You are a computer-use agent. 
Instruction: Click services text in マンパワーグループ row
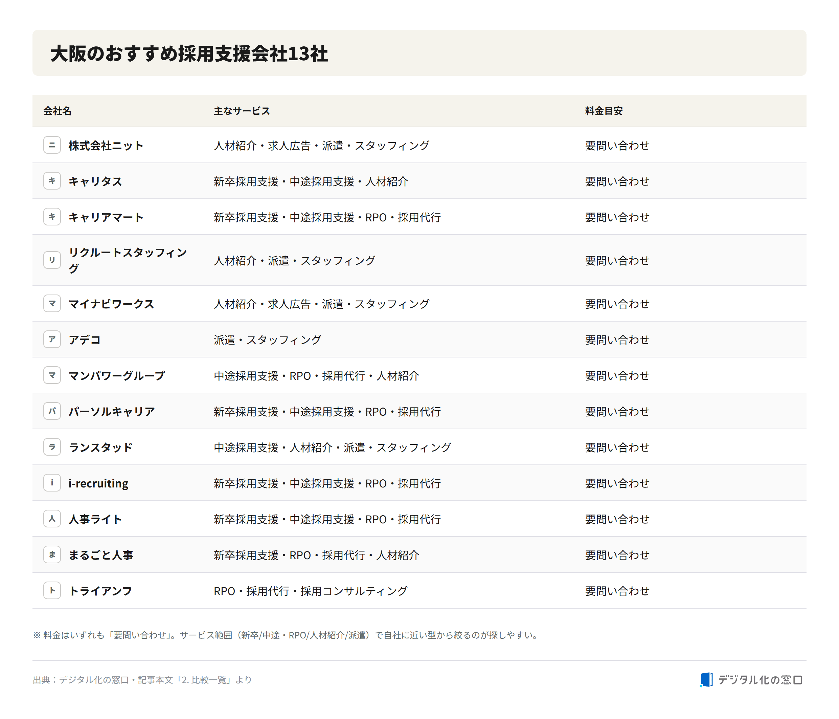316,375
